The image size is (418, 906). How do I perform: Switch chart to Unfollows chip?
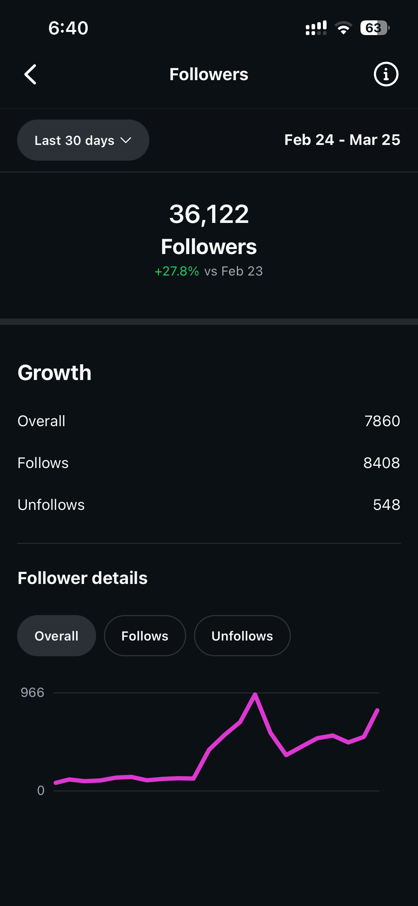tap(242, 636)
